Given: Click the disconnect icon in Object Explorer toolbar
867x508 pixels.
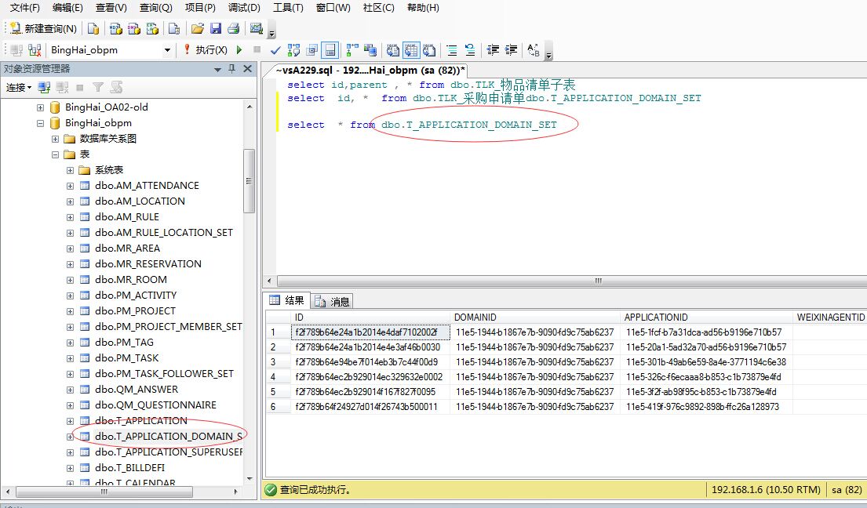Looking at the screenshot, I should [x=63, y=87].
